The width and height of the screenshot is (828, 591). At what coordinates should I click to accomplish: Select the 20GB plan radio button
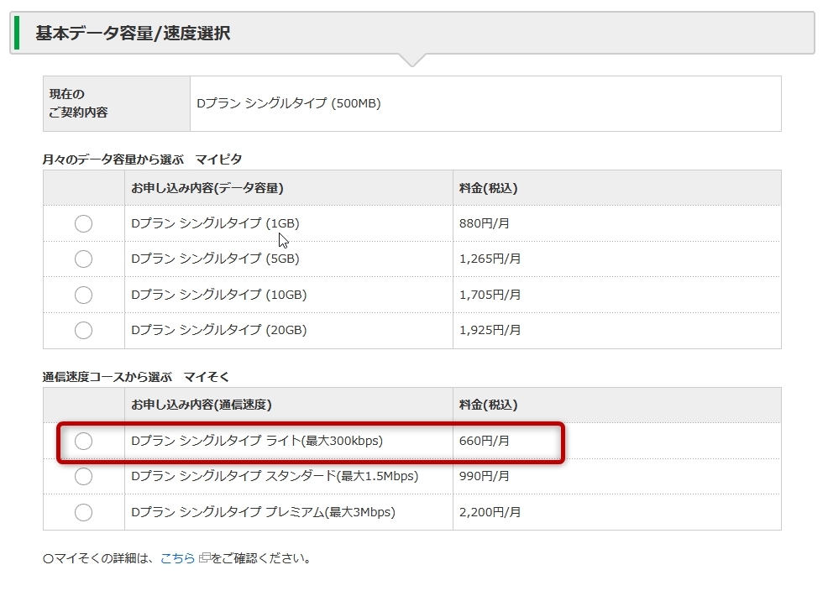(83, 330)
